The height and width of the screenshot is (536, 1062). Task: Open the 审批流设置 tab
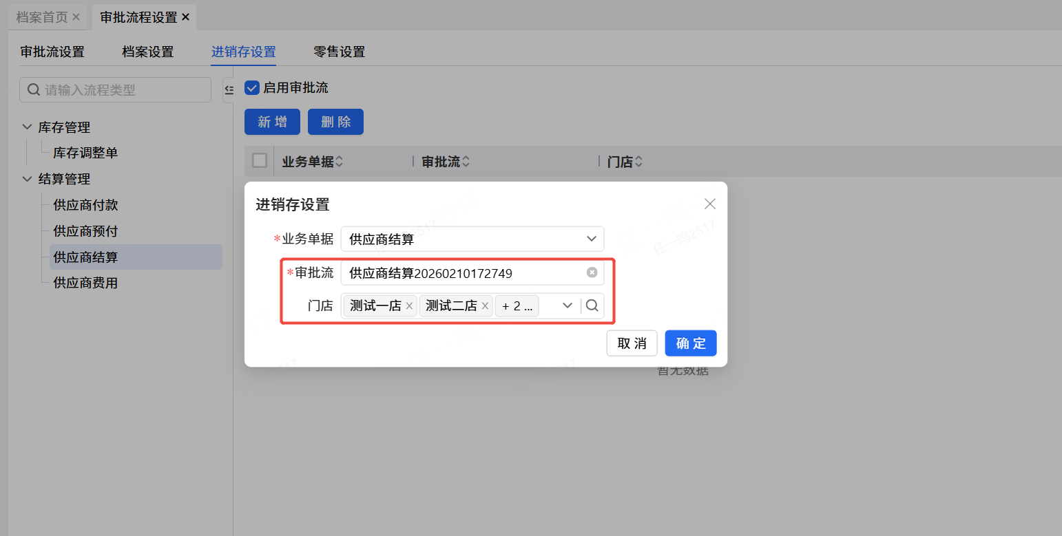pos(52,52)
